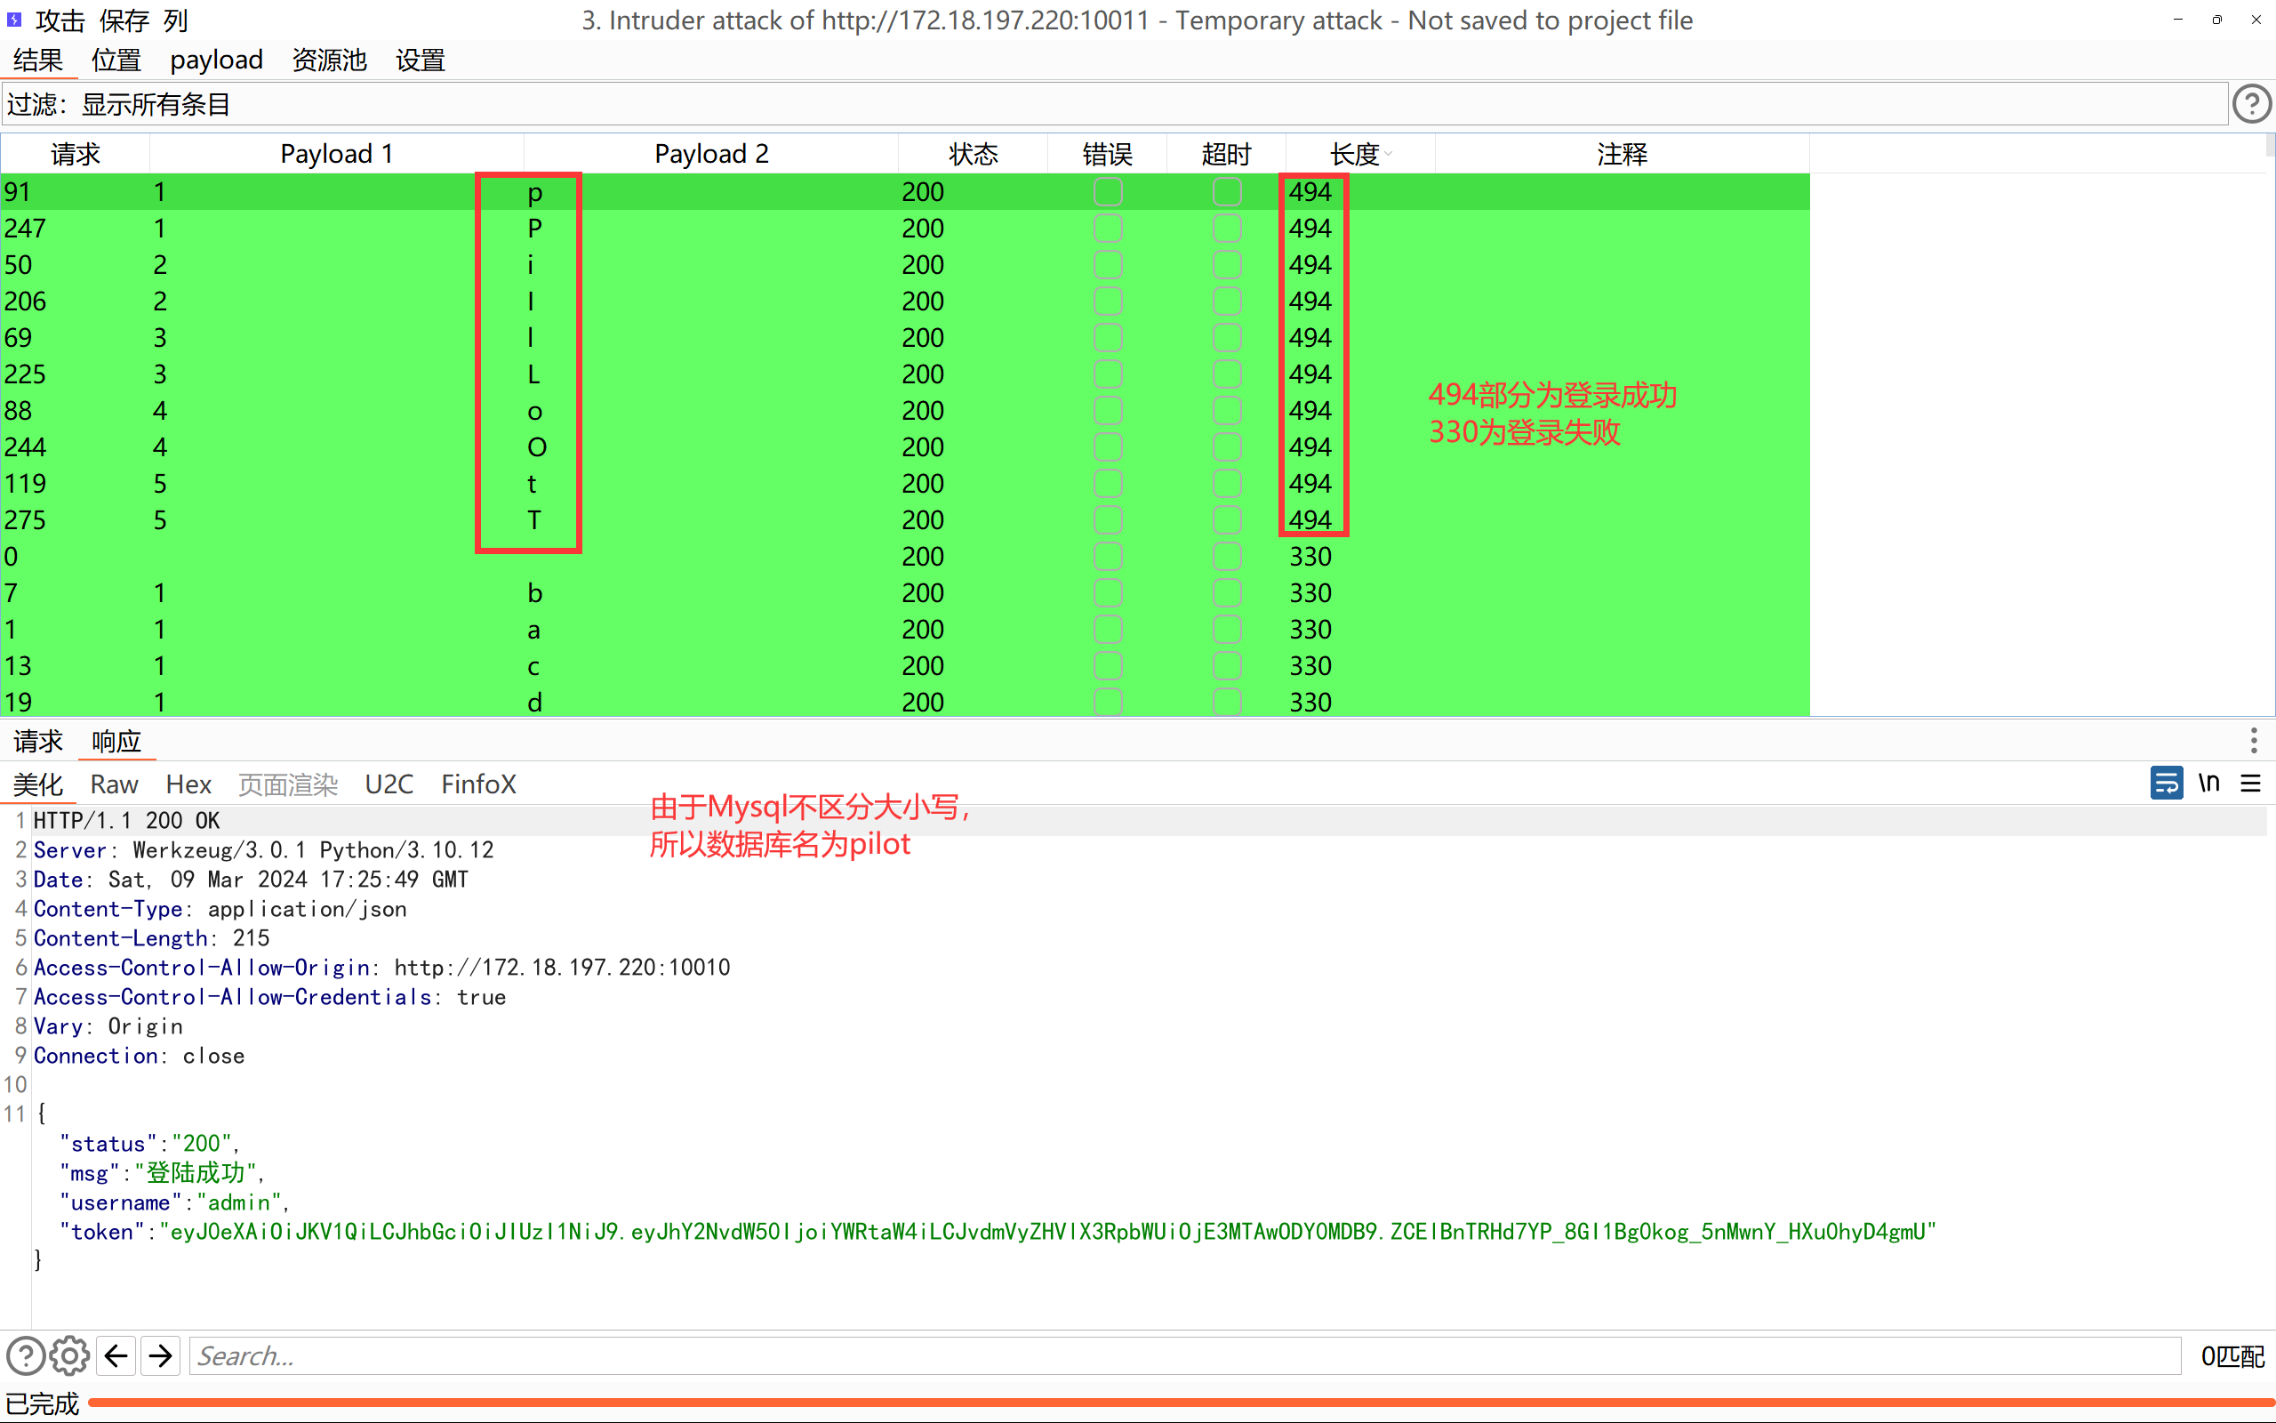Select the Hex view tab

[189, 784]
